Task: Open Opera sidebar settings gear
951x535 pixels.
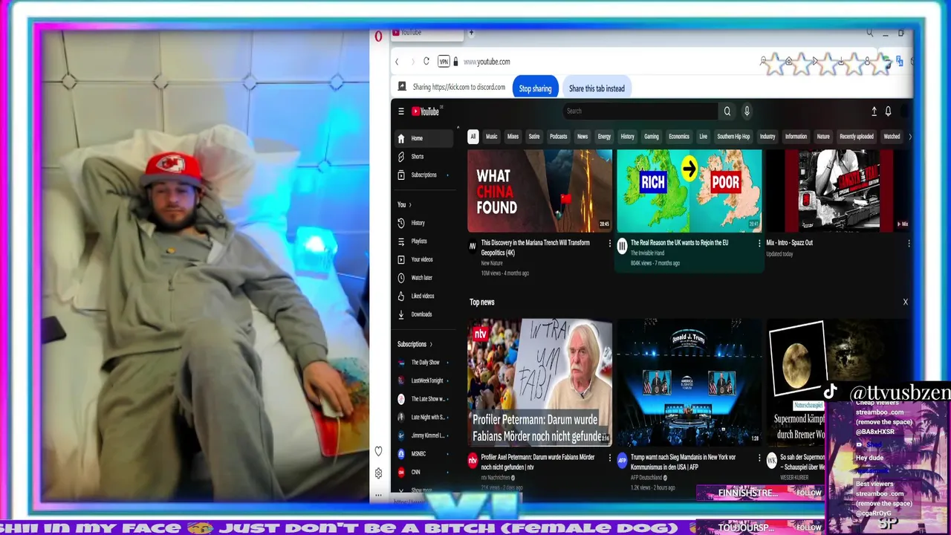Action: pyautogui.click(x=378, y=473)
